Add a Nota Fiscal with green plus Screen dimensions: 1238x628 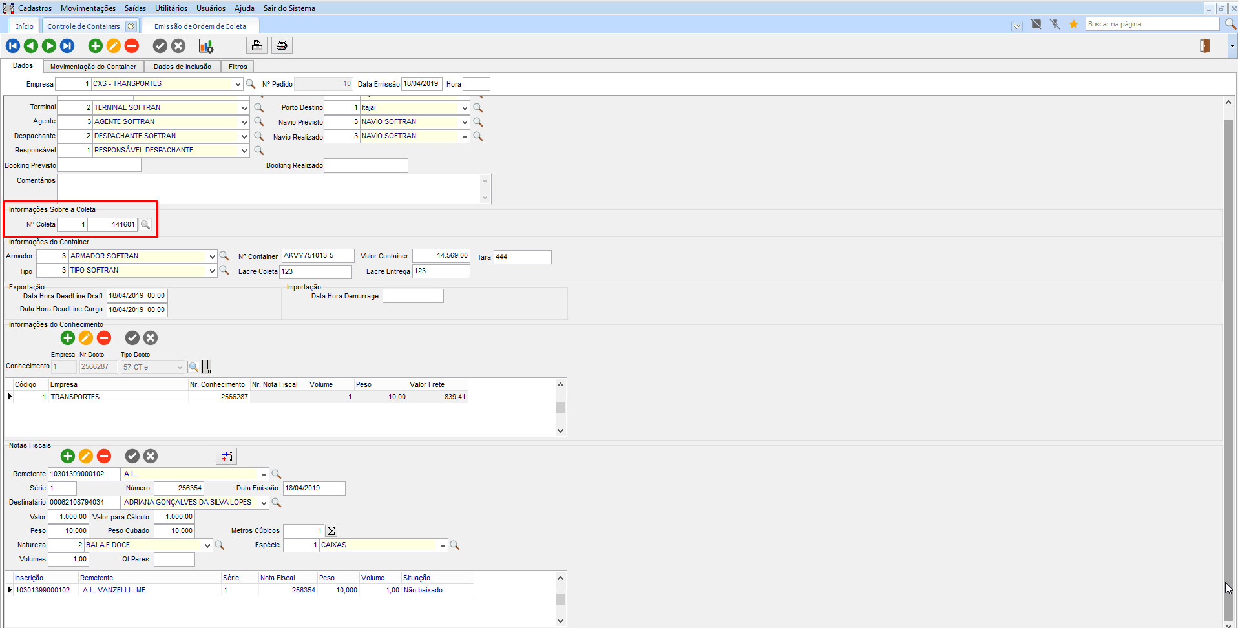pyautogui.click(x=68, y=456)
